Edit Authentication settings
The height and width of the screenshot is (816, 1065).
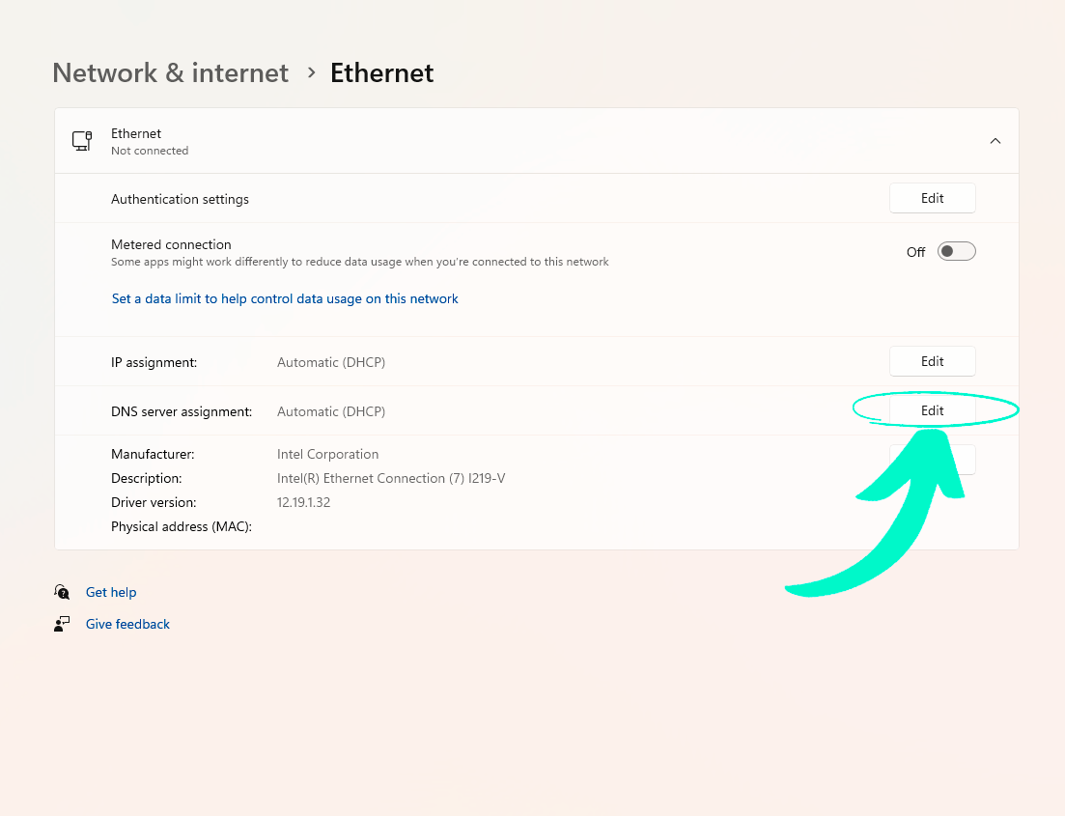[933, 198]
